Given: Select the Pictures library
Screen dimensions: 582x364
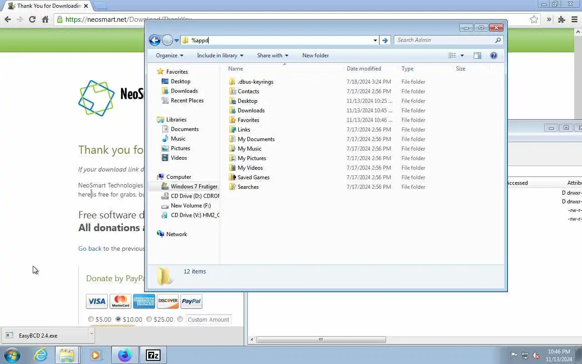Looking at the screenshot, I should (x=180, y=148).
